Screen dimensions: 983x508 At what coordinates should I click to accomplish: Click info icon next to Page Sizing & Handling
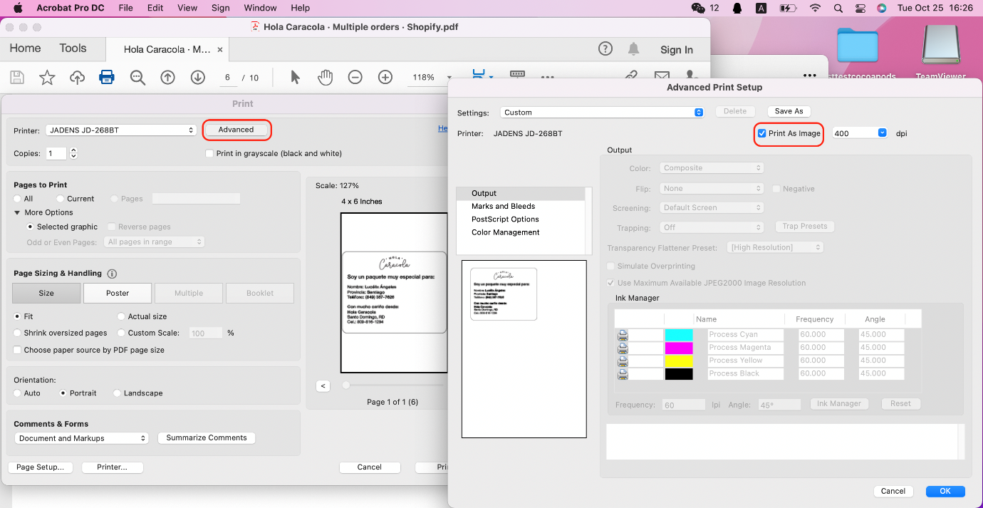click(112, 274)
